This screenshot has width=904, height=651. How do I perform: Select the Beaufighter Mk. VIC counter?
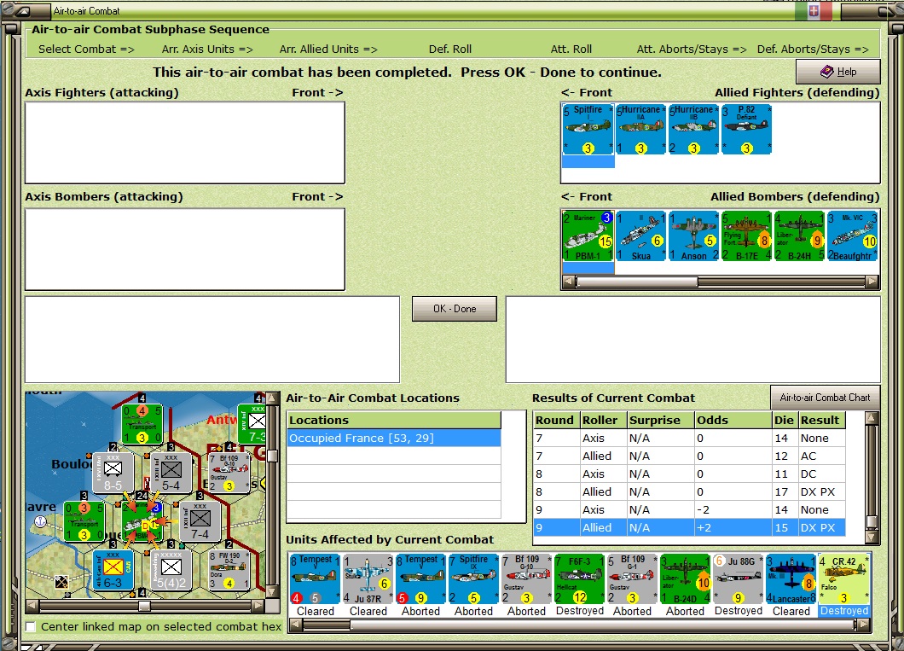pos(852,235)
